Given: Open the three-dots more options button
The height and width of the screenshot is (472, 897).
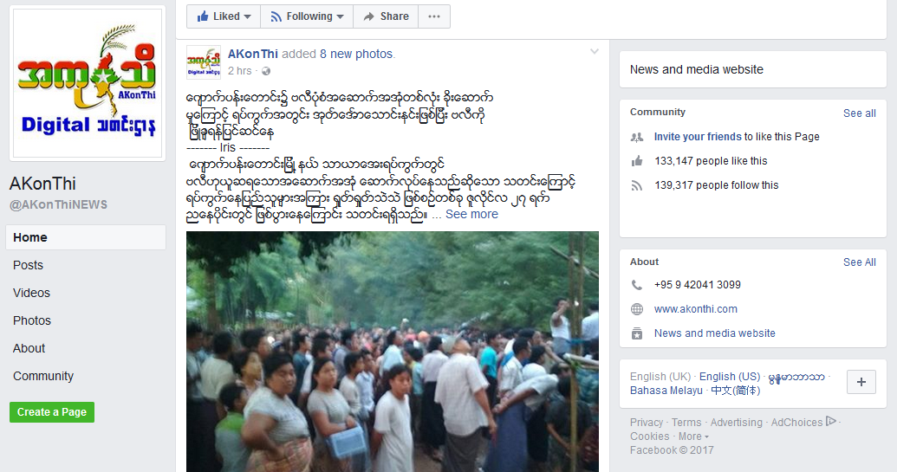Looking at the screenshot, I should (x=434, y=16).
